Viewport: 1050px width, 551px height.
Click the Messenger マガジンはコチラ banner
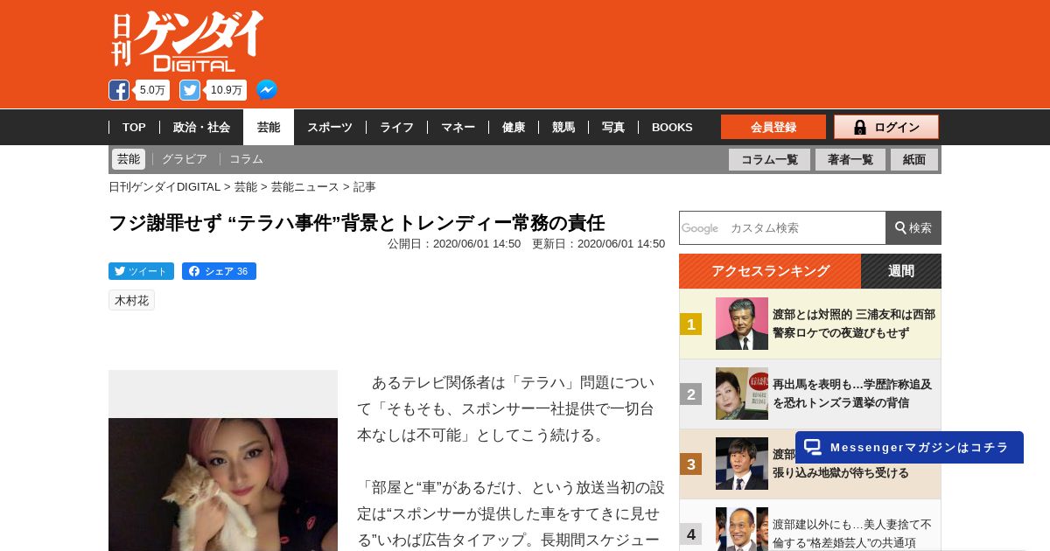click(909, 447)
